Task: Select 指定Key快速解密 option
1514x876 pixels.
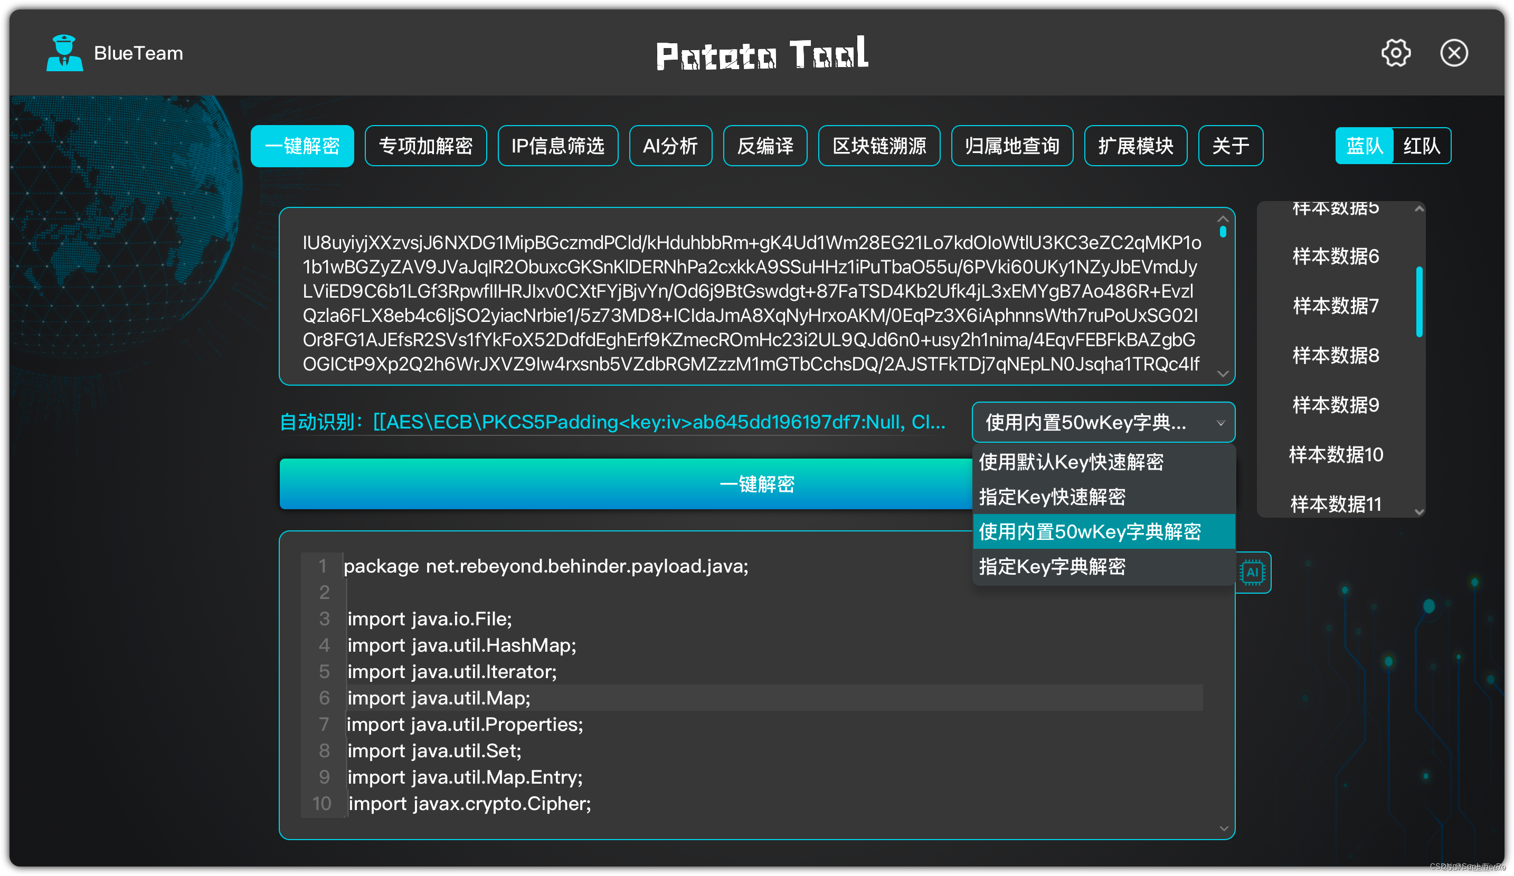Action: pyautogui.click(x=1052, y=497)
